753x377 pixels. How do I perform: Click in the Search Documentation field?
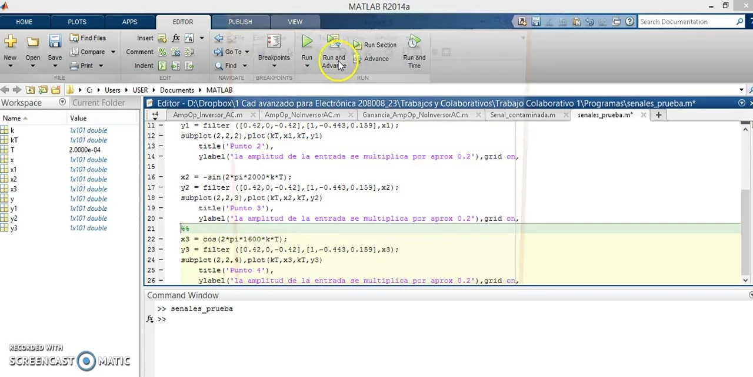(x=687, y=22)
